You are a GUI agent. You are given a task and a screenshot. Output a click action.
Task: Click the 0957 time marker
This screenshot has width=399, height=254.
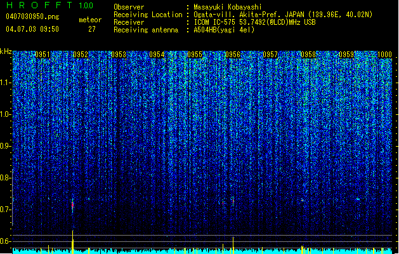click(270, 55)
